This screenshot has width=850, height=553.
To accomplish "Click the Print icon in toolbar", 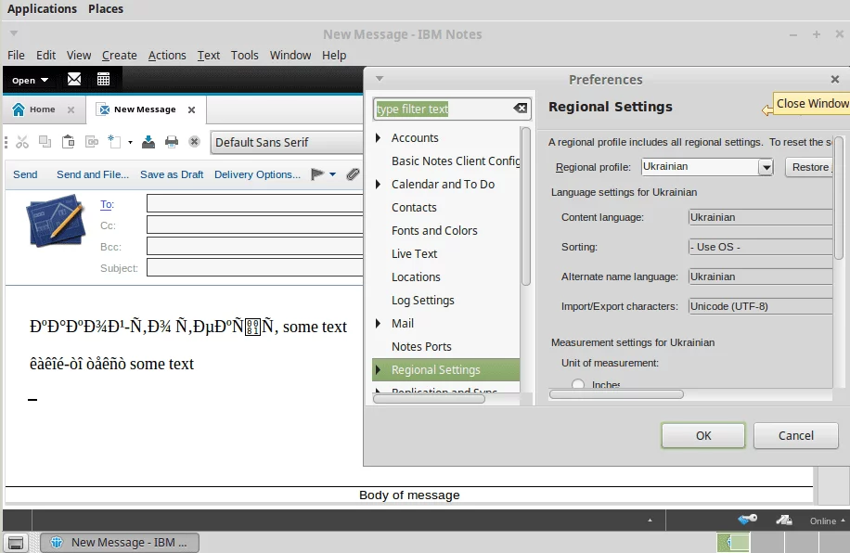I will tap(172, 142).
